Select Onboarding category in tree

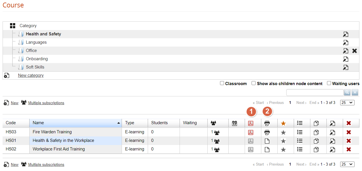(37, 59)
